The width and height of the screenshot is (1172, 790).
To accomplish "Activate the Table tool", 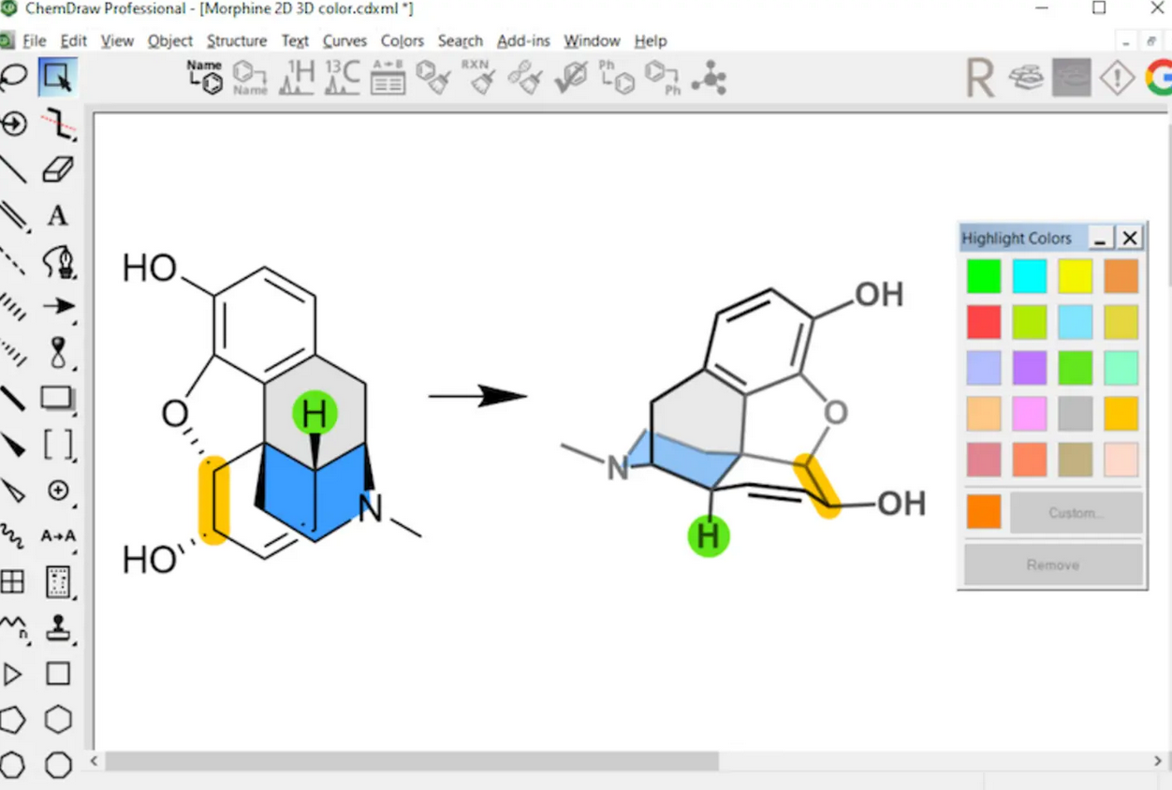I will pos(12,582).
